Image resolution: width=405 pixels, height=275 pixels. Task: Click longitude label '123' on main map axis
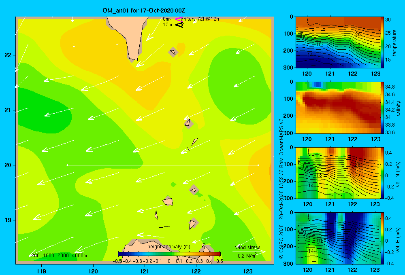[x=248, y=271]
